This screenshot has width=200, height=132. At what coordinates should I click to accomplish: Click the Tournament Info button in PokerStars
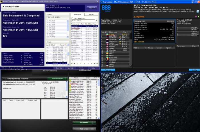pos(57,79)
